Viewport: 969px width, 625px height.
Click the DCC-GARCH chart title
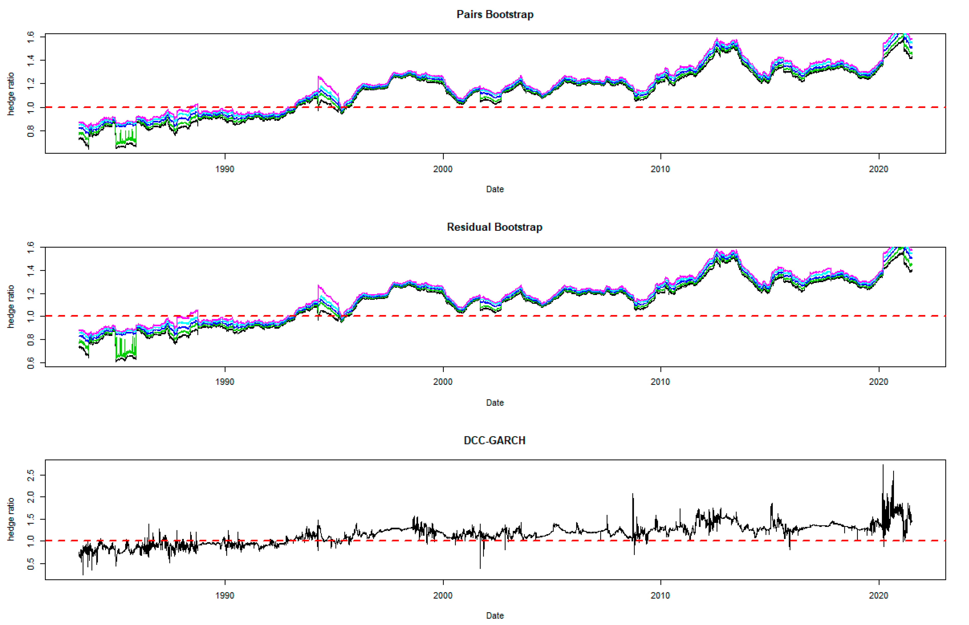(494, 441)
